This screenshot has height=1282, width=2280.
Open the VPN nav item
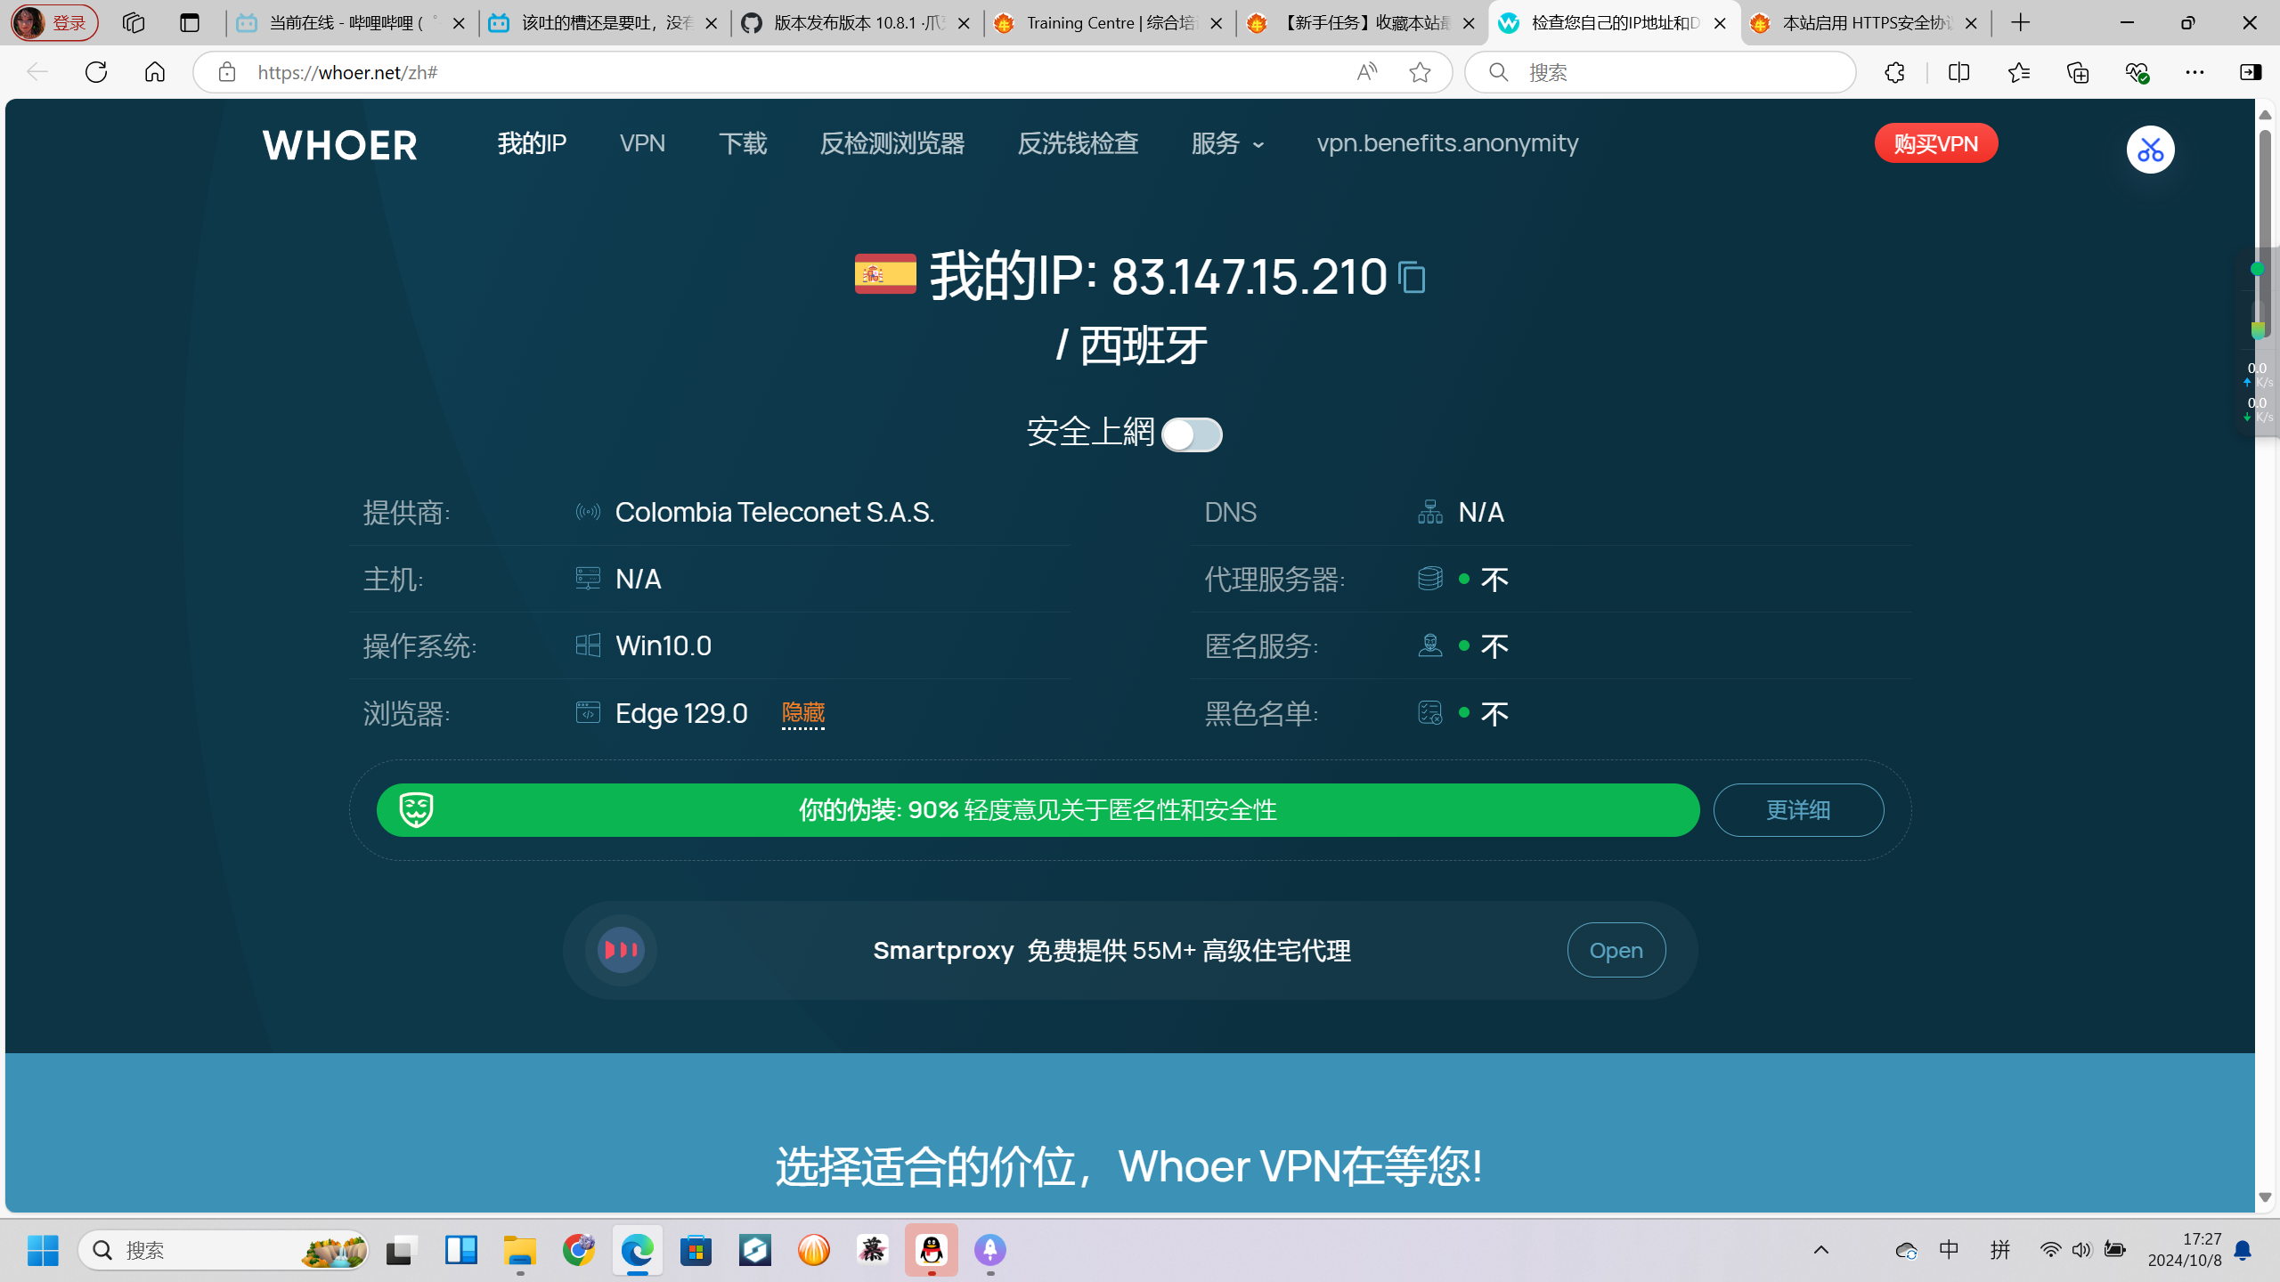click(642, 143)
